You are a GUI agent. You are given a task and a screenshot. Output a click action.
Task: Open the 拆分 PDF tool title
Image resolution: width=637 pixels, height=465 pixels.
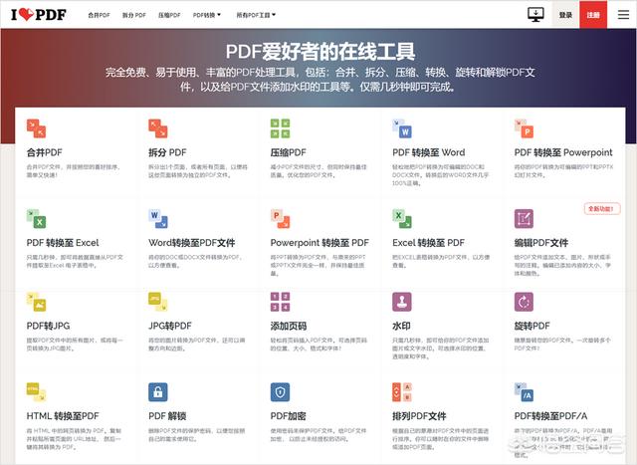point(167,152)
